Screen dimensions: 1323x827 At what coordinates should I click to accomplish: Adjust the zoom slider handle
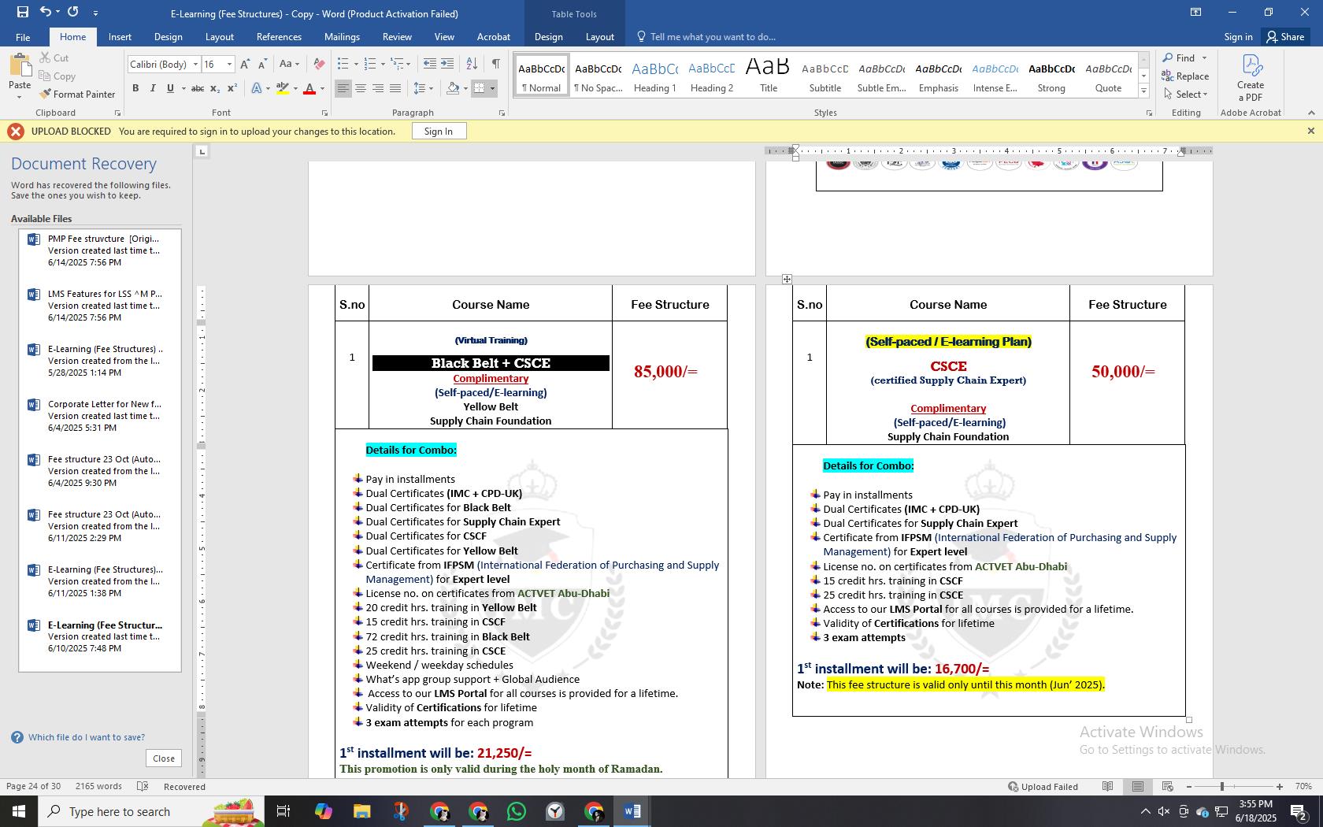(x=1222, y=786)
